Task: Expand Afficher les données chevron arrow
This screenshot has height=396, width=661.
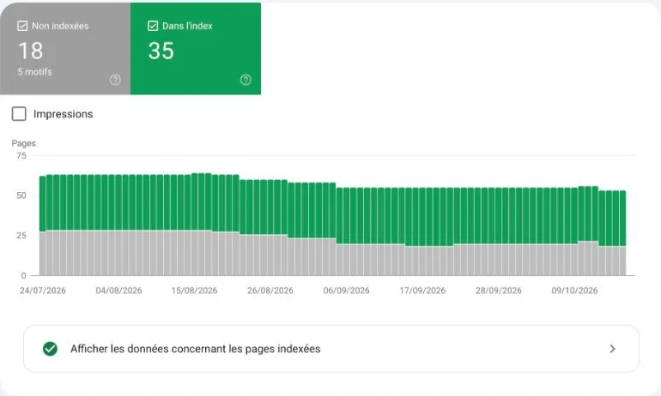Action: pos(613,349)
